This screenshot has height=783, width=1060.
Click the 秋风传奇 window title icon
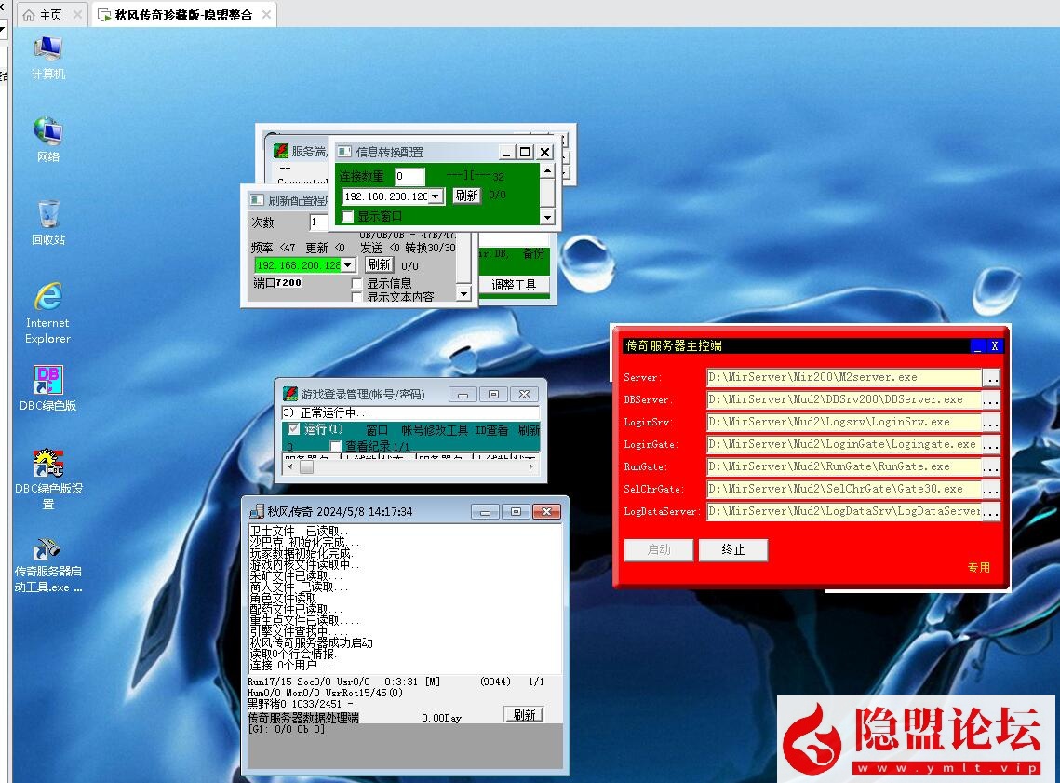coord(256,512)
